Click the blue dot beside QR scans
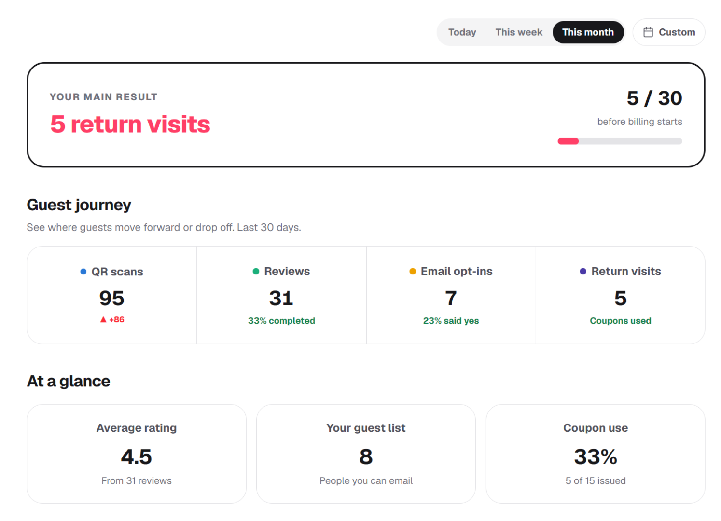Image resolution: width=721 pixels, height=521 pixels. pyautogui.click(x=83, y=272)
